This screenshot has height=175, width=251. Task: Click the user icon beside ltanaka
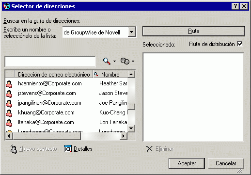click(x=9, y=123)
